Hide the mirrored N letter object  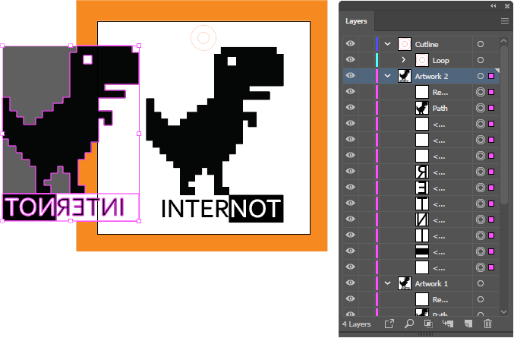click(350, 220)
